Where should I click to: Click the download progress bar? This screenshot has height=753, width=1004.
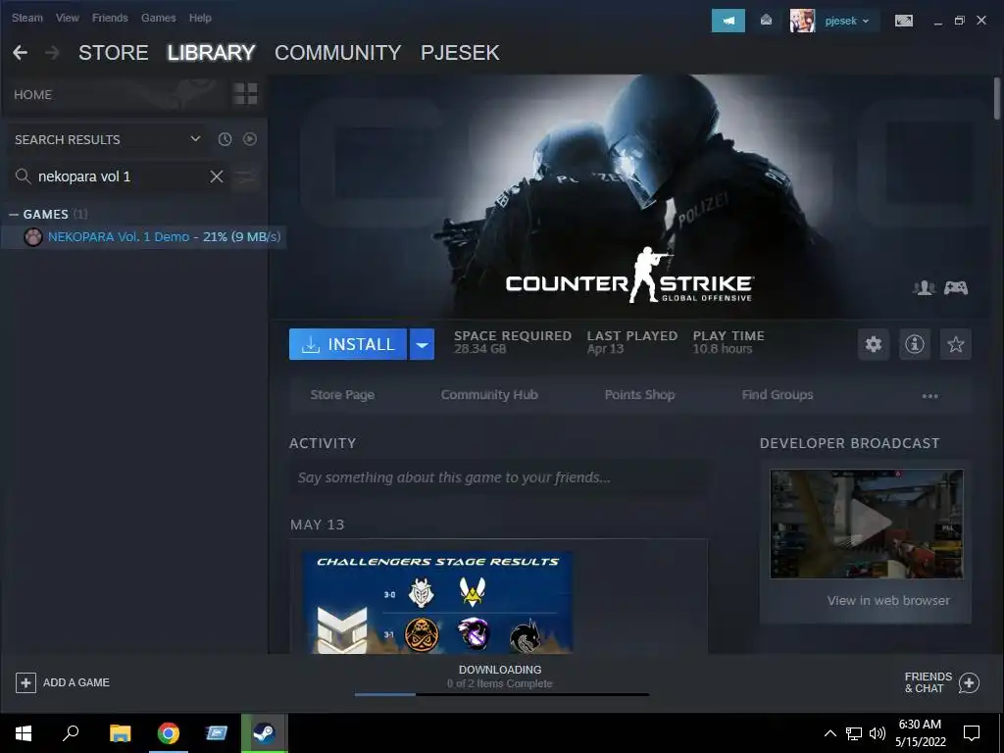(x=501, y=694)
